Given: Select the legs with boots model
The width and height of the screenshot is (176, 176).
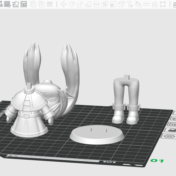Looking at the screenshot, I should [x=126, y=100].
